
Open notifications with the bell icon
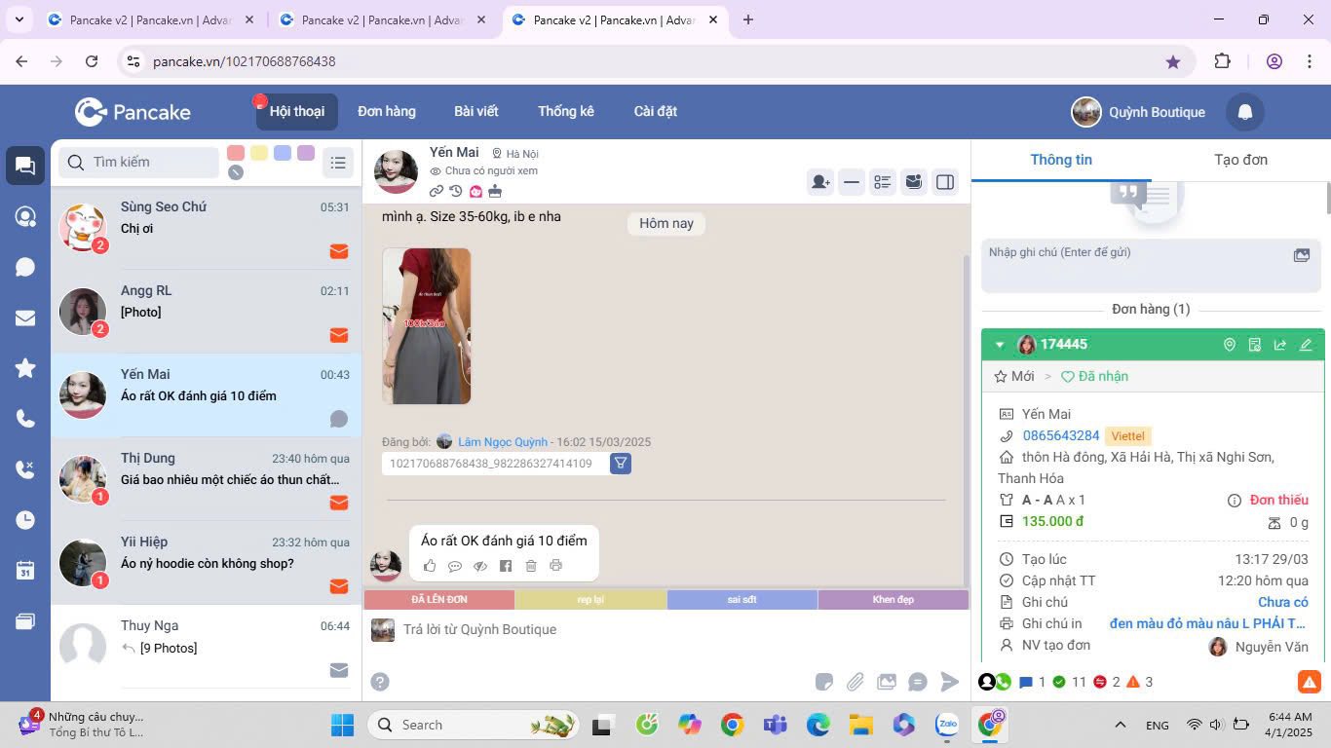click(x=1244, y=112)
